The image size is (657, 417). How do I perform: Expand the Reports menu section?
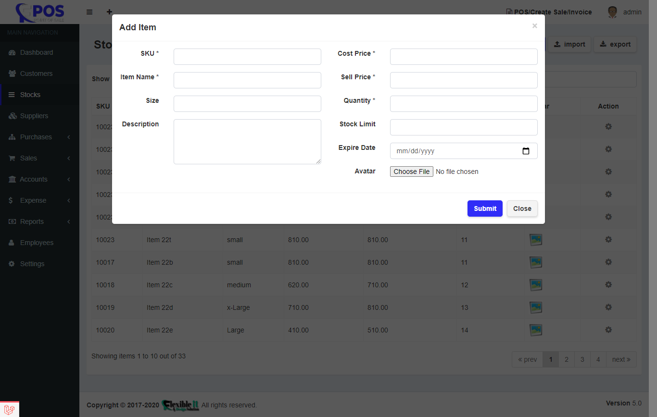tap(32, 221)
